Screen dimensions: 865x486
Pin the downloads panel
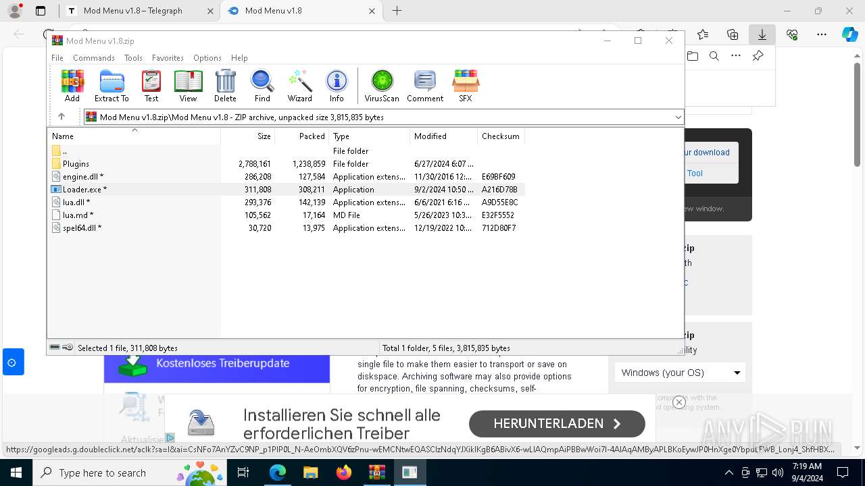pyautogui.click(x=758, y=56)
